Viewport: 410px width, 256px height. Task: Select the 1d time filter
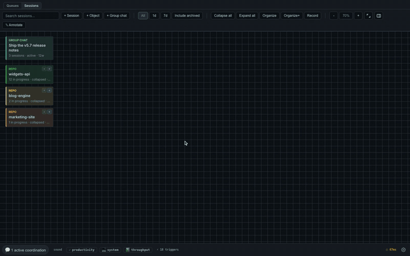click(x=154, y=16)
